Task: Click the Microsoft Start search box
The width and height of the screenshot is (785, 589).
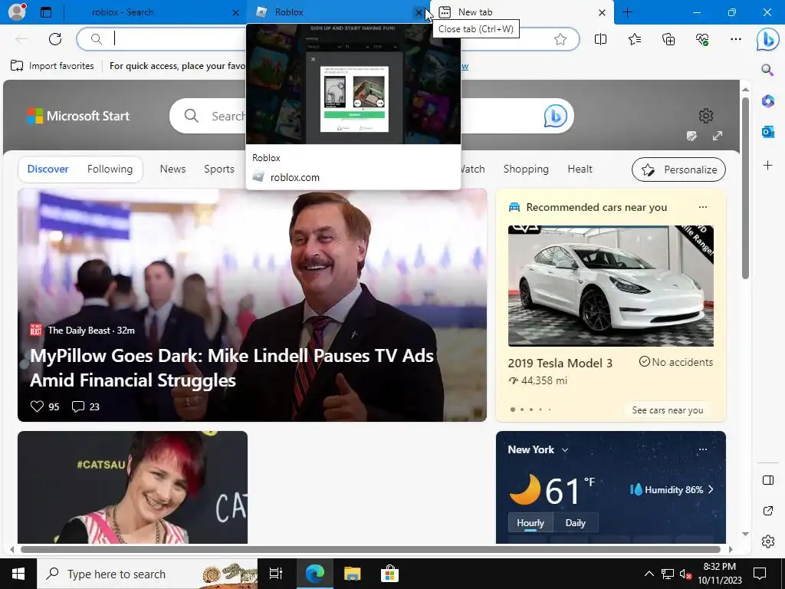Action: click(372, 116)
